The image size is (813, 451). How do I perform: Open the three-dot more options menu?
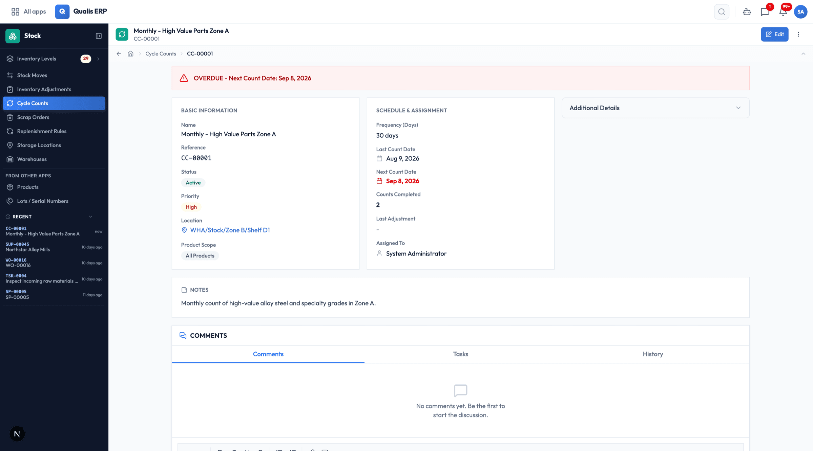tap(798, 34)
